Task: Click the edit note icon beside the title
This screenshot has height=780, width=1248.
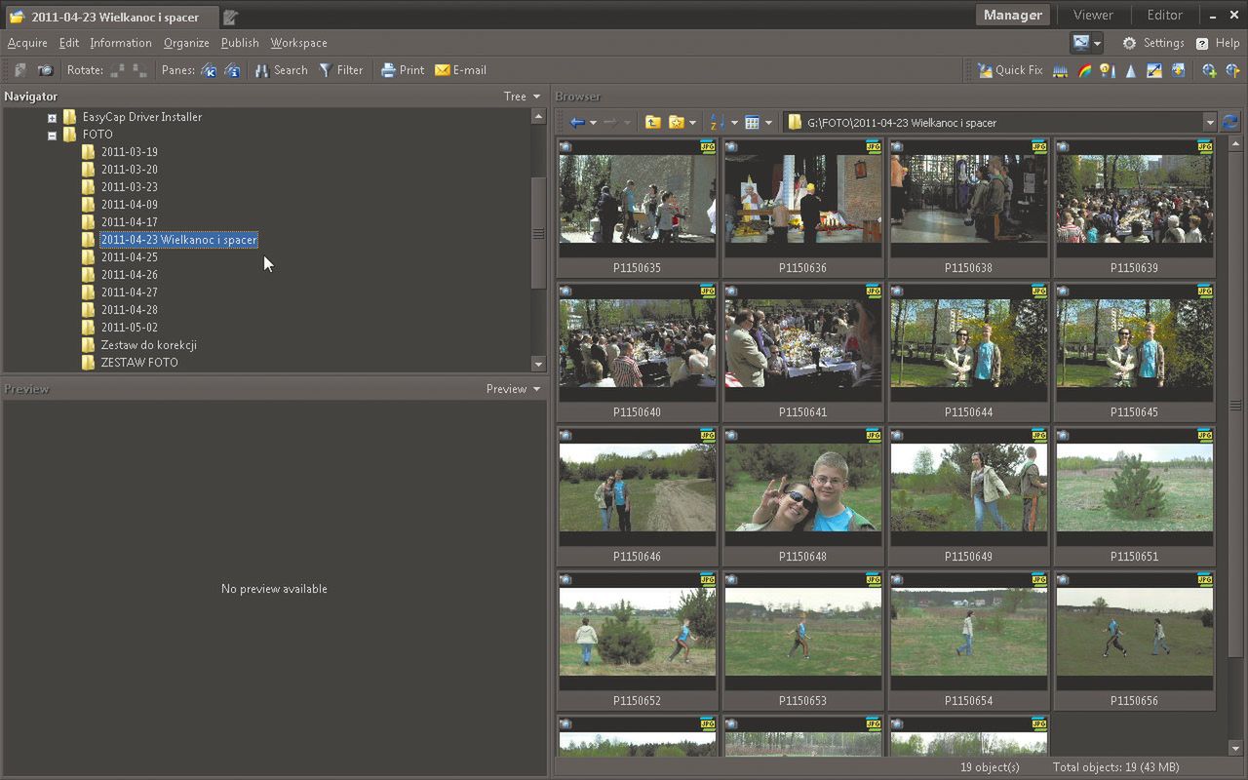Action: tap(230, 17)
